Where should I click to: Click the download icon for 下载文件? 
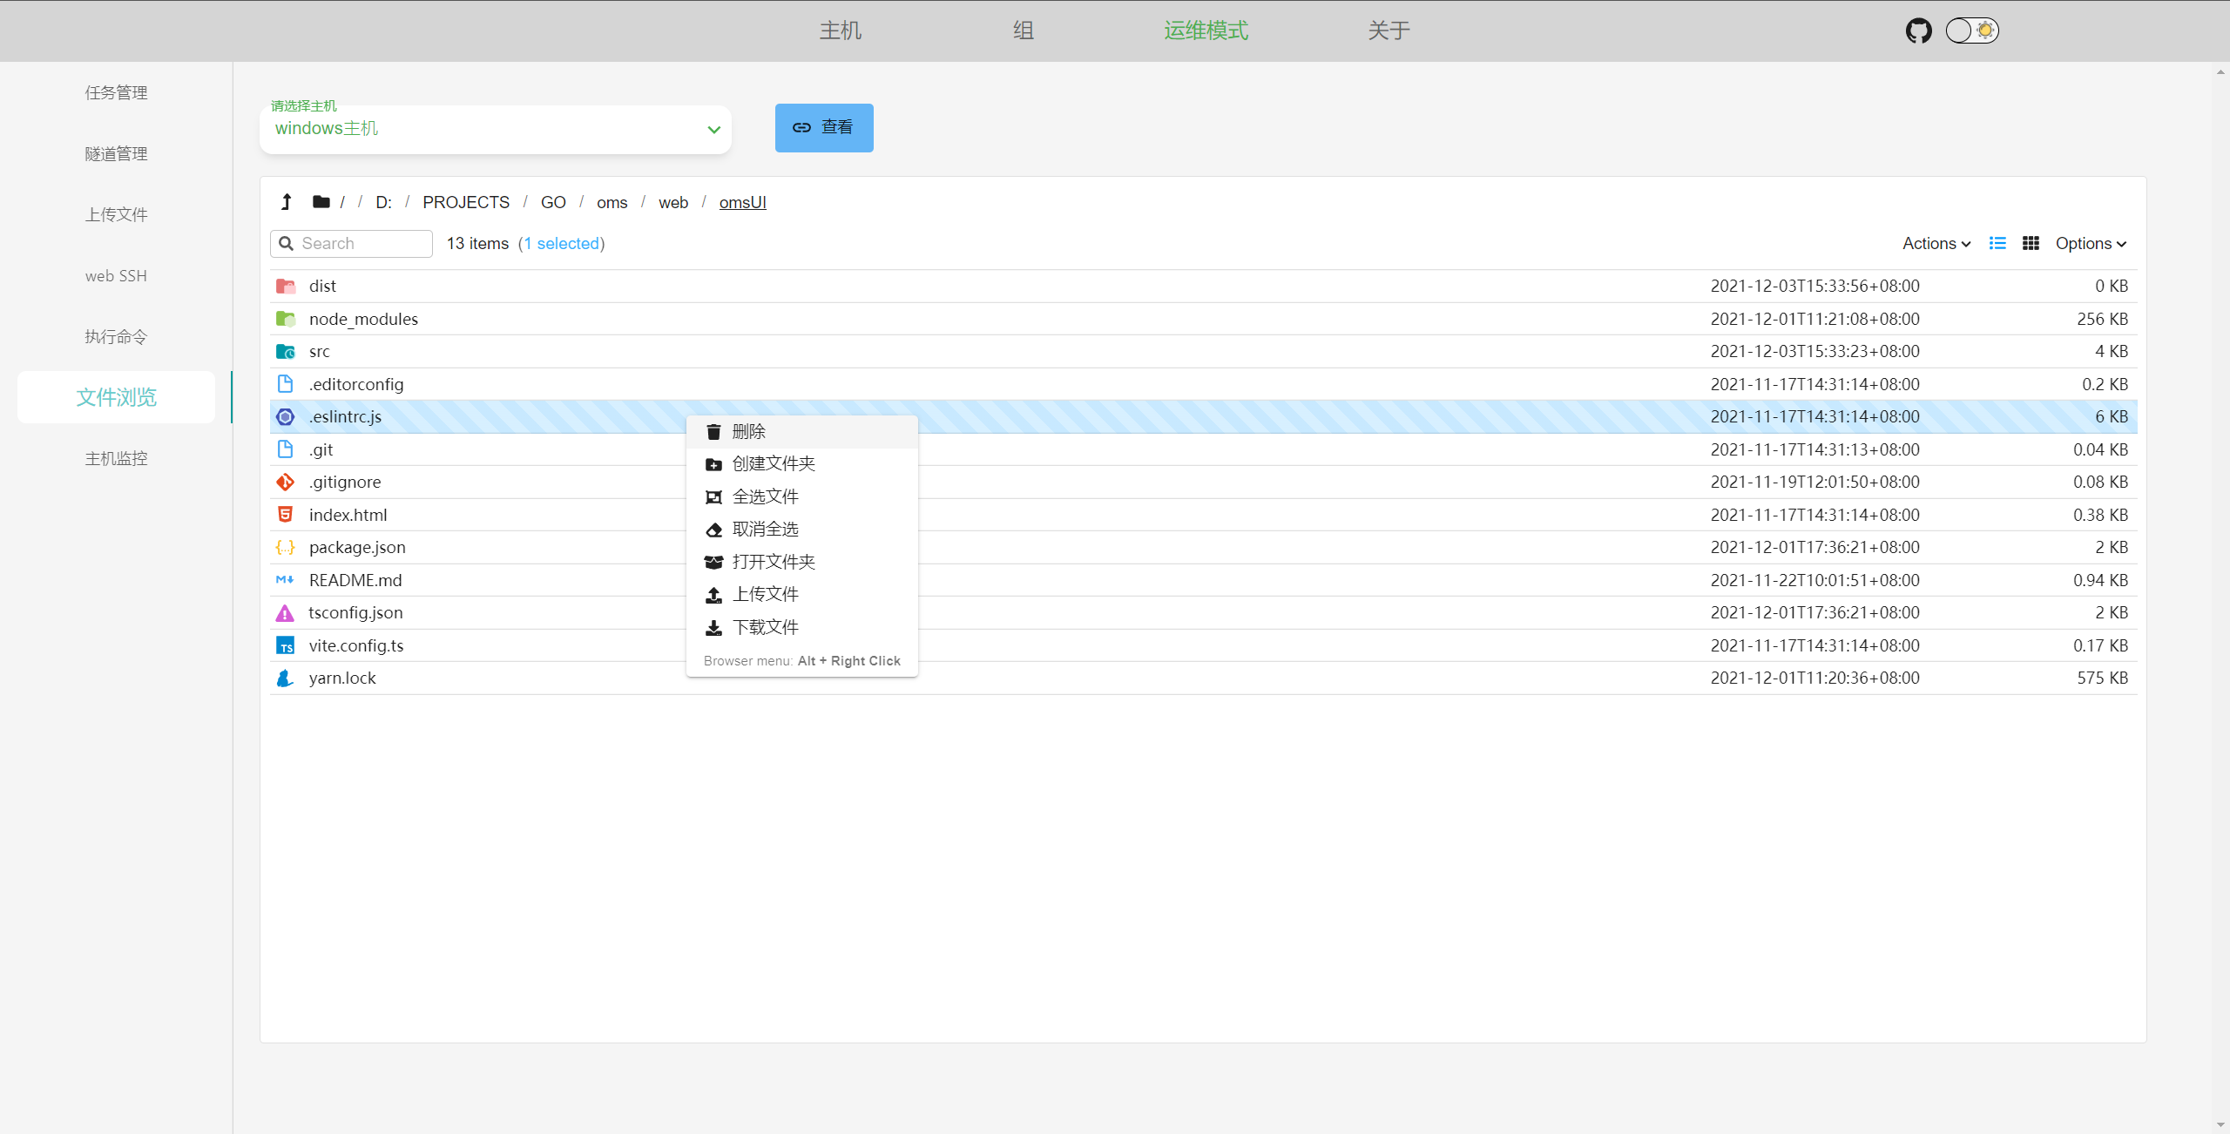pos(713,628)
